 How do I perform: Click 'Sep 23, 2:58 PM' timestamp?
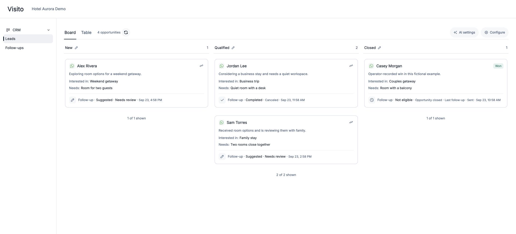pos(300,157)
